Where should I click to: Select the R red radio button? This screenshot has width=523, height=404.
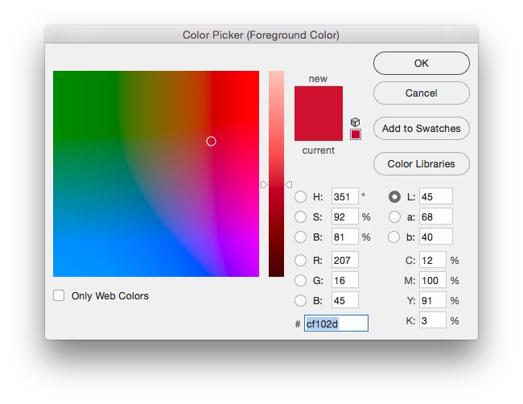click(x=300, y=260)
